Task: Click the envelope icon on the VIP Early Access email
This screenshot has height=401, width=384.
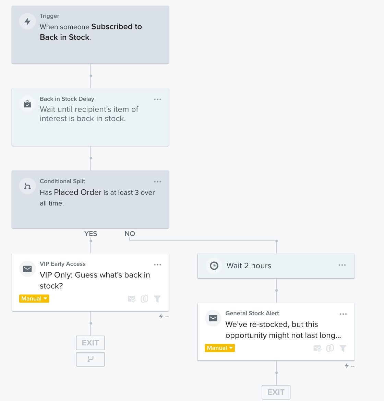Action: coord(27,269)
